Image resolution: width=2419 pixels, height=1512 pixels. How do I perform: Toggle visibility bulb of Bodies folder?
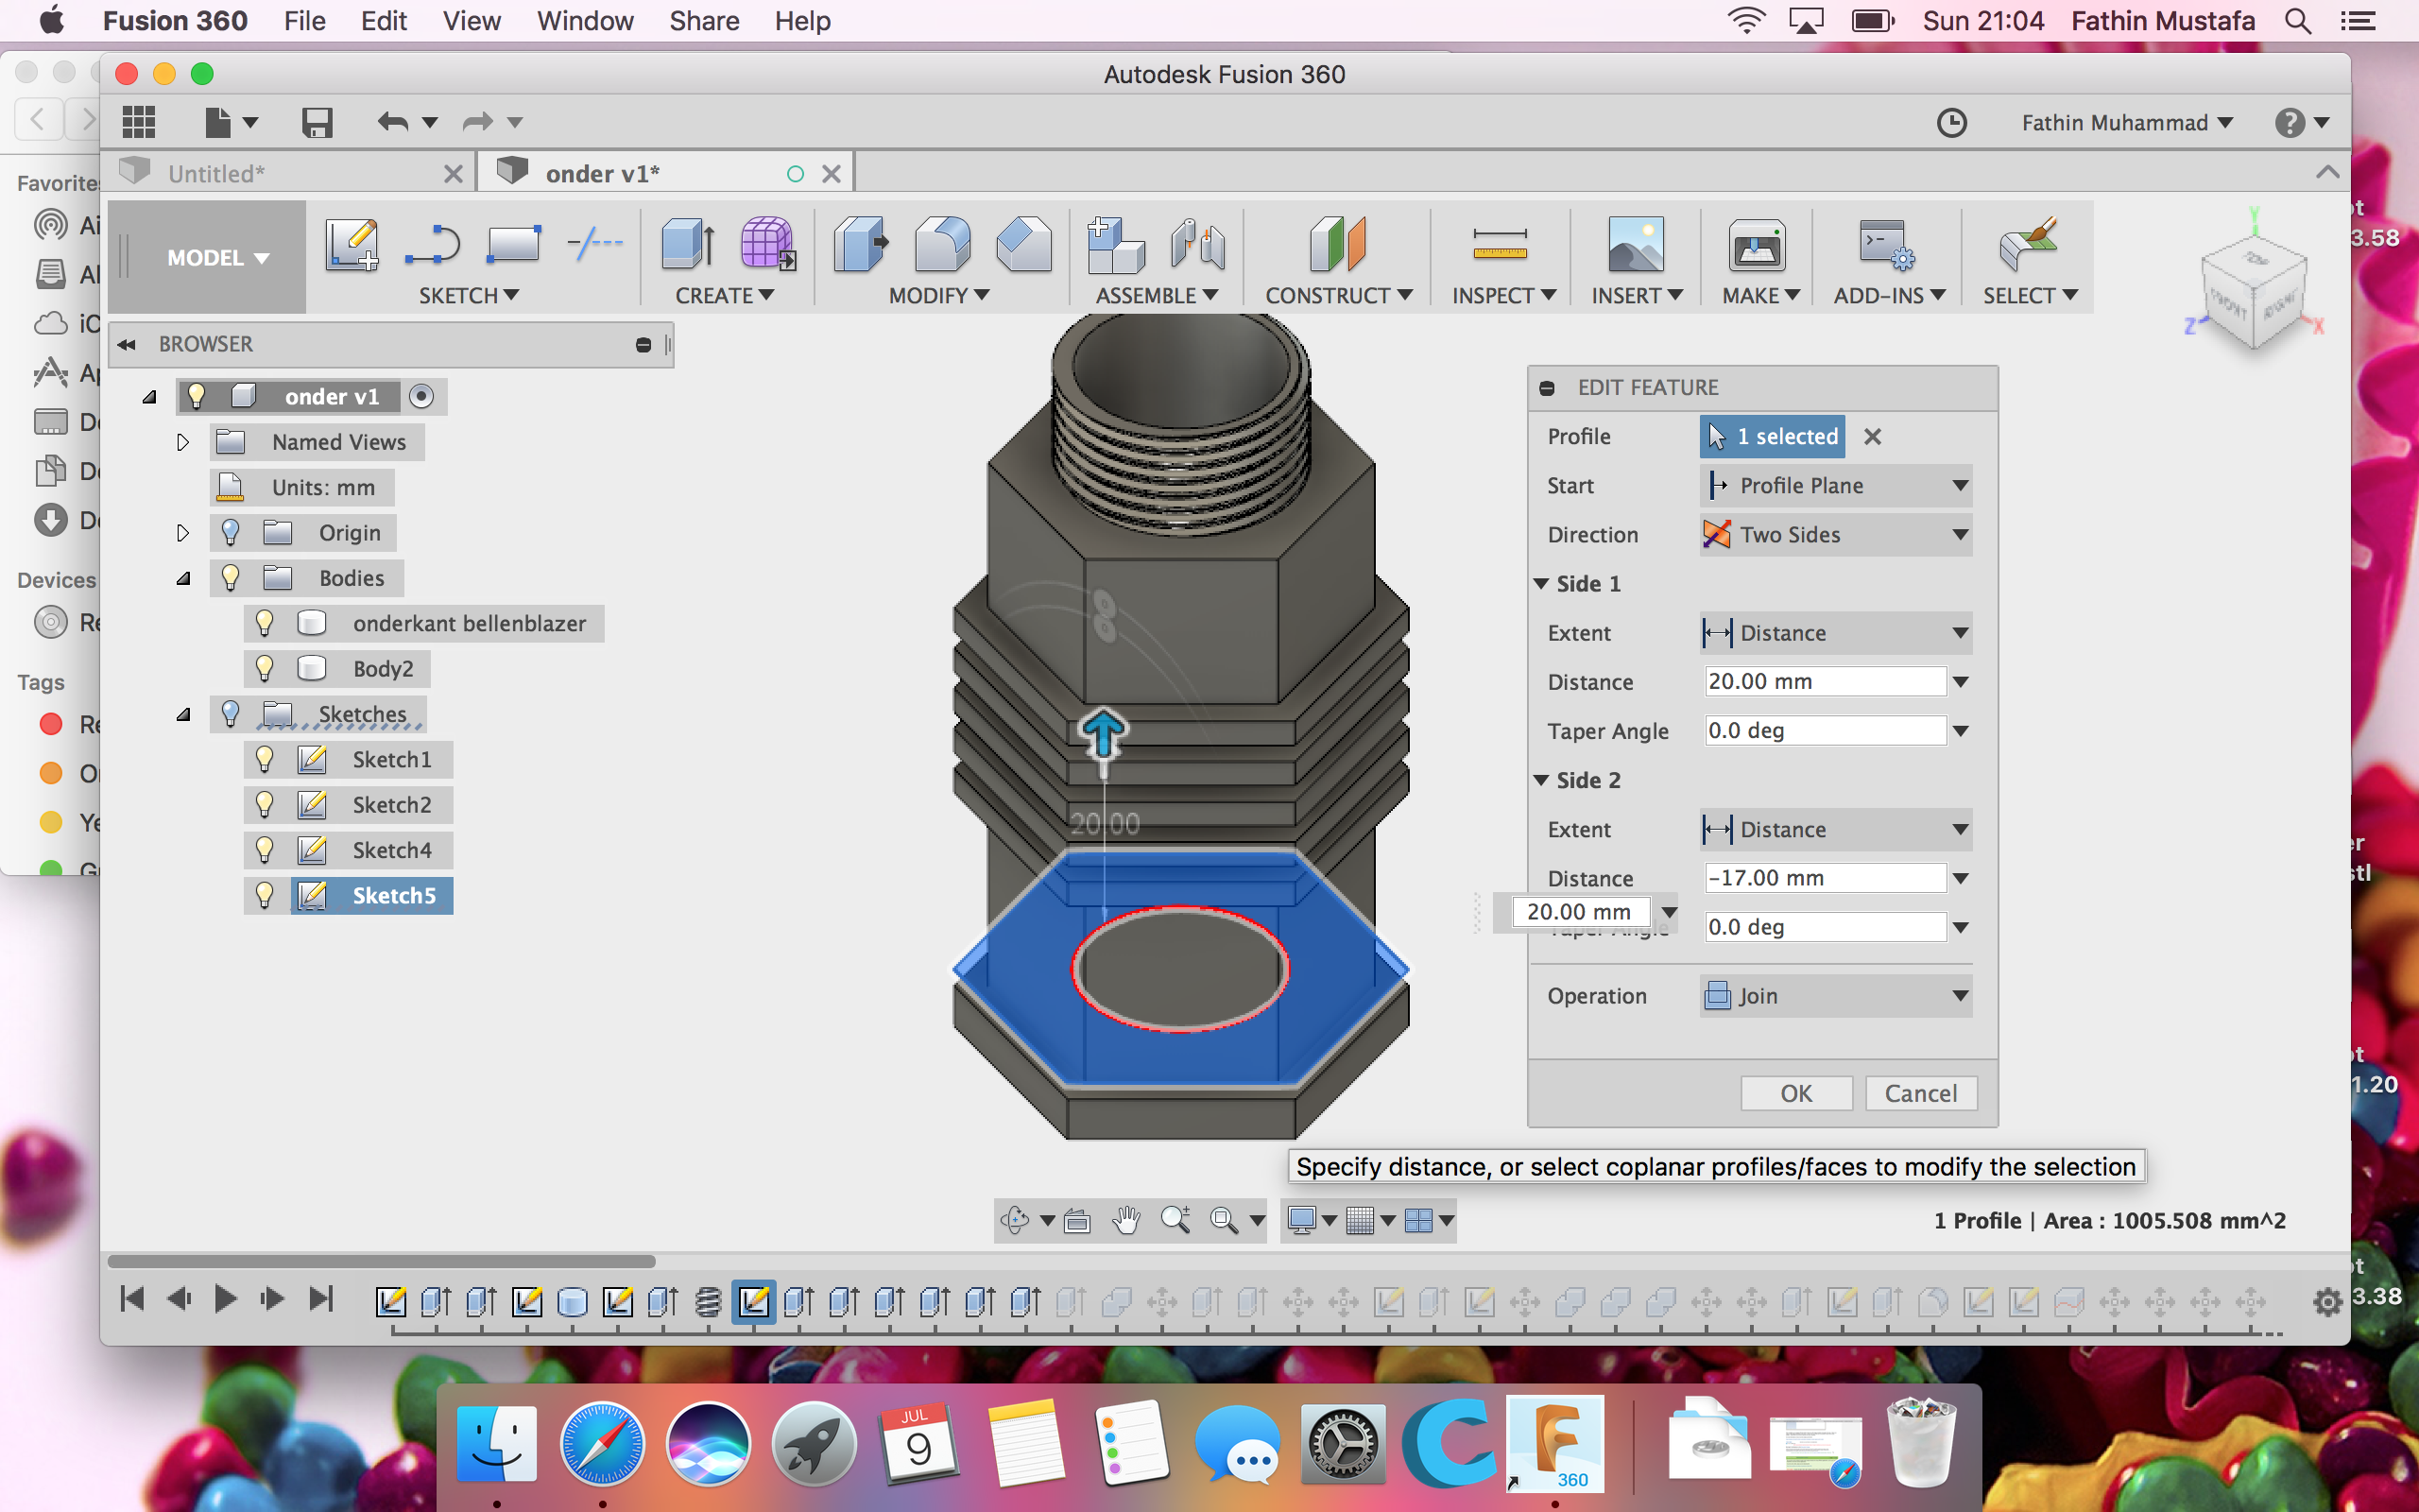coord(231,578)
